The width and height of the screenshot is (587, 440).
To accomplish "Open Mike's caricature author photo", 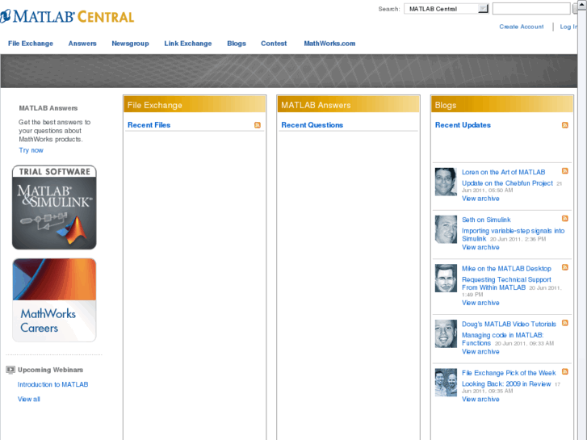I will tap(446, 279).
